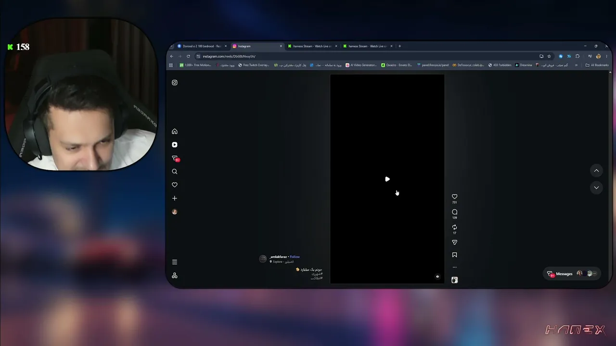Save the reel with bookmark icon
This screenshot has height=346, width=616.
click(454, 255)
